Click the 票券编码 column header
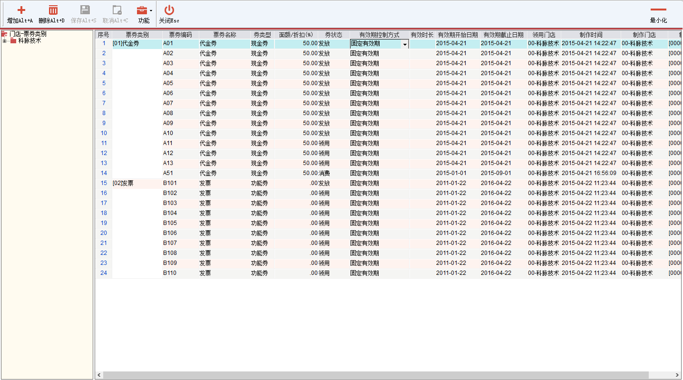Viewport: 683px width, 380px height. pyautogui.click(x=180, y=35)
